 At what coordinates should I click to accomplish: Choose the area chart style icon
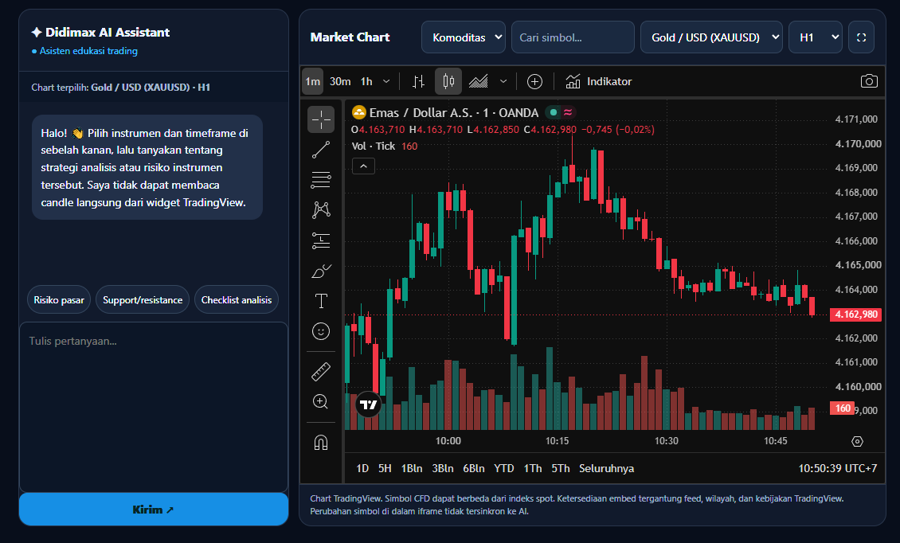point(478,81)
